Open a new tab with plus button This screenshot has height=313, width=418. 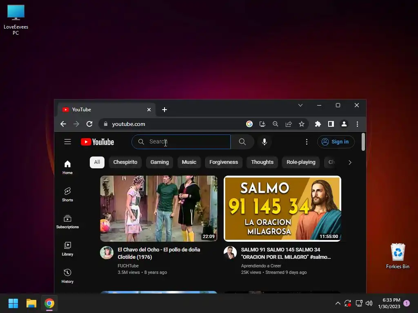coord(165,110)
